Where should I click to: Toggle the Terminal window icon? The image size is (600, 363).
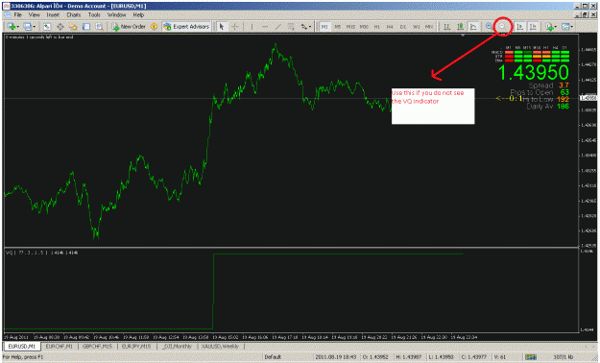coord(86,27)
